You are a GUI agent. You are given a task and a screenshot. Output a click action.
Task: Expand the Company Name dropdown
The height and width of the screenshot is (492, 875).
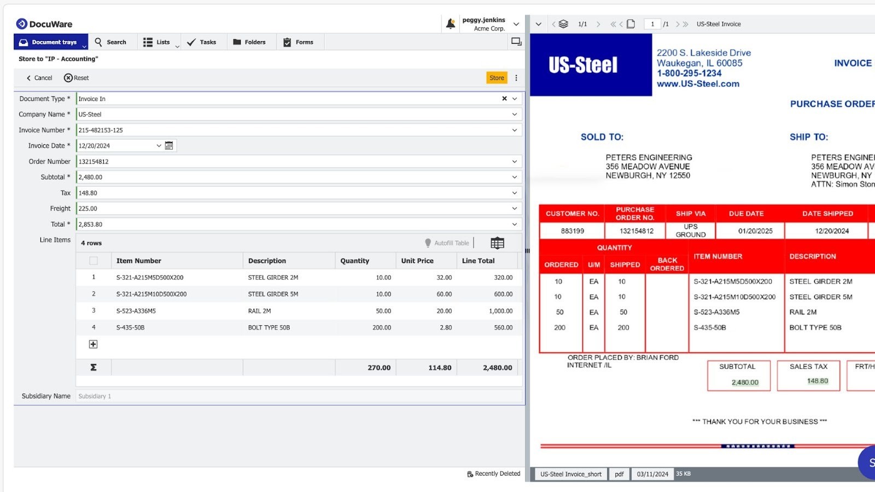pyautogui.click(x=514, y=114)
